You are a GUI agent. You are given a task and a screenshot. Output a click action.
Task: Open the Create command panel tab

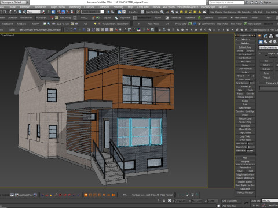point(260,35)
